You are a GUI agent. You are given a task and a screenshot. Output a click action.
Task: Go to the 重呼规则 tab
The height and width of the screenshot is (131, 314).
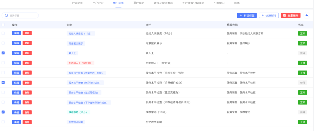[x=139, y=3]
